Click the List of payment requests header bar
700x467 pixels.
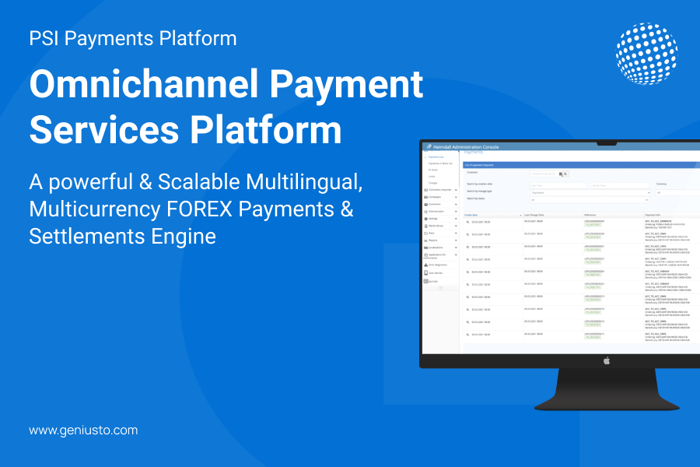[x=581, y=165]
